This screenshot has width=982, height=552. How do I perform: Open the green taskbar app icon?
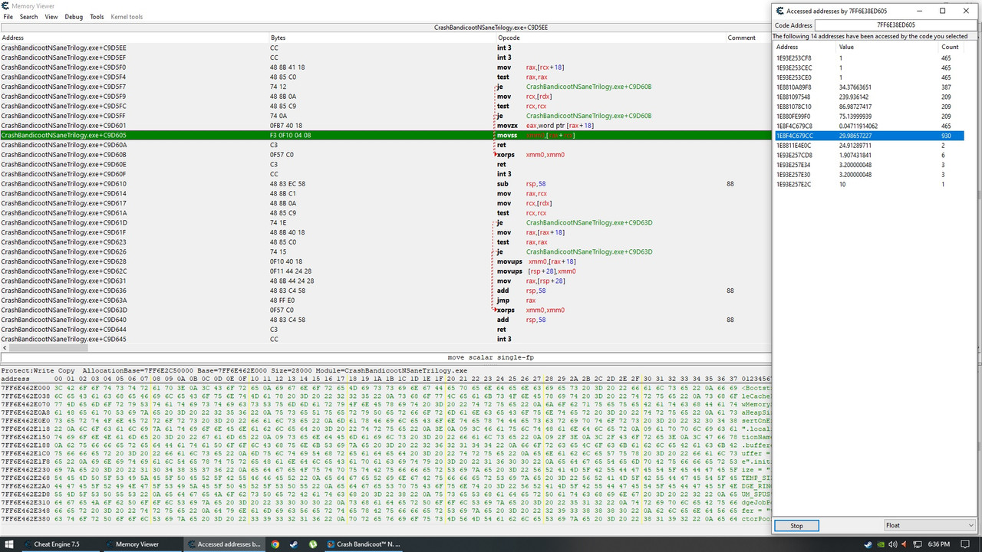coord(313,544)
